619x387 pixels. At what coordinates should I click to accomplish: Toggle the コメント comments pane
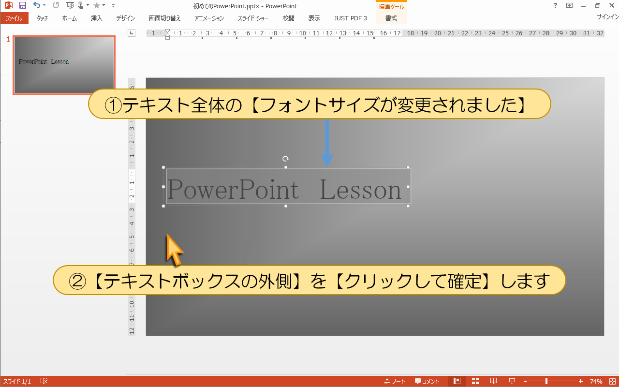[x=427, y=382]
